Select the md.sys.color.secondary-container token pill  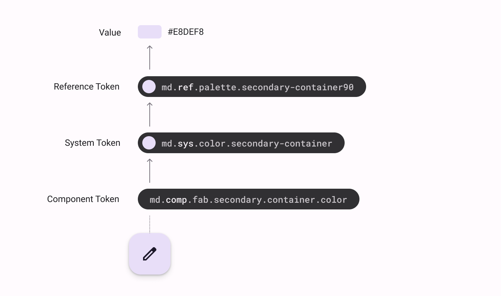pos(241,143)
